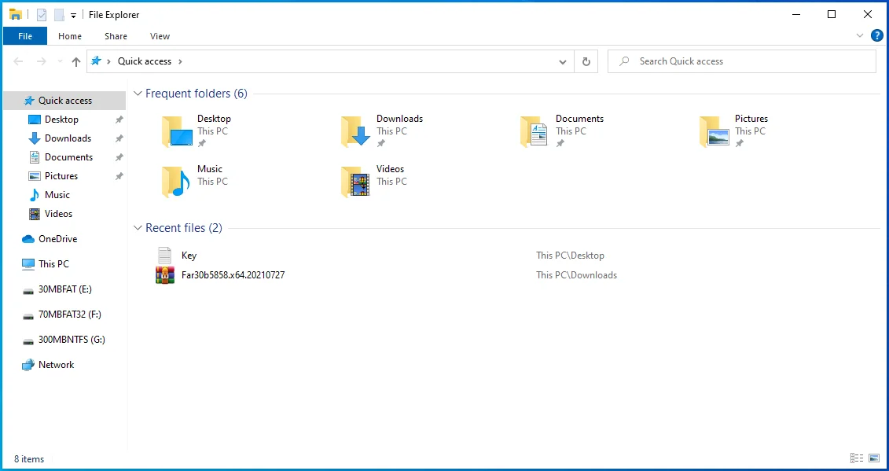Go up one level with Up arrow

tap(76, 61)
